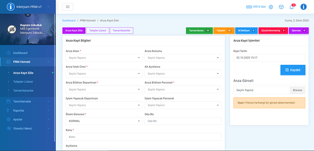Click the orange Talepler 82 button
The width and height of the screenshot is (314, 151).
pos(224,31)
